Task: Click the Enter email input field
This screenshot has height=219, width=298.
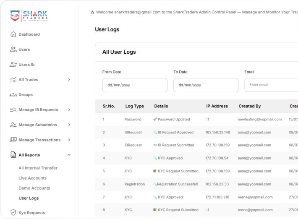Action: 271,85
